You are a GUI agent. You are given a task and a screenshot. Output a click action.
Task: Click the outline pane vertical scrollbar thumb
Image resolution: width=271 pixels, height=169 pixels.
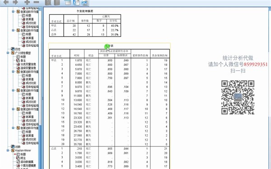(x=40, y=146)
